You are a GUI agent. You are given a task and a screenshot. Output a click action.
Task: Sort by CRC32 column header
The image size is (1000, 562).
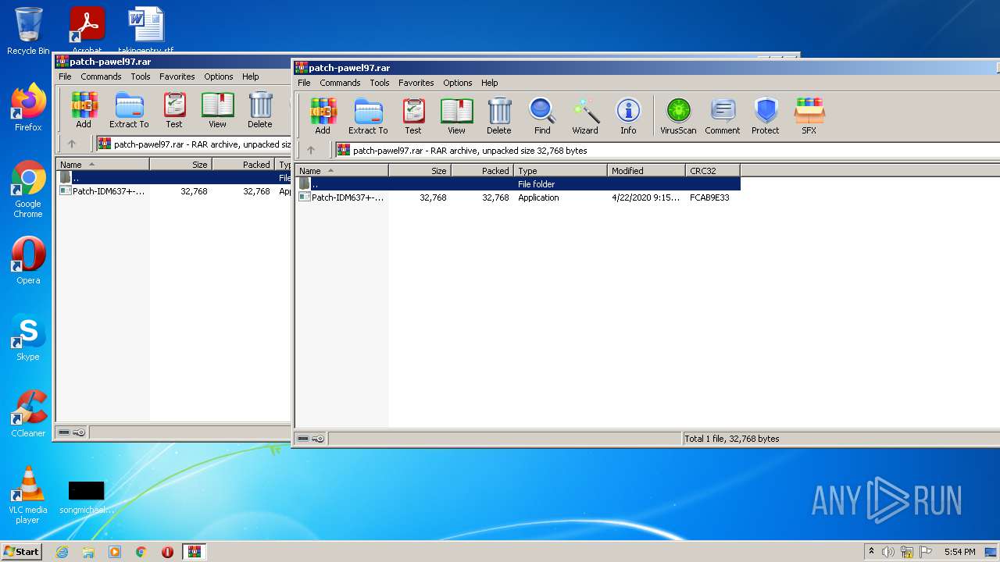[x=712, y=170]
